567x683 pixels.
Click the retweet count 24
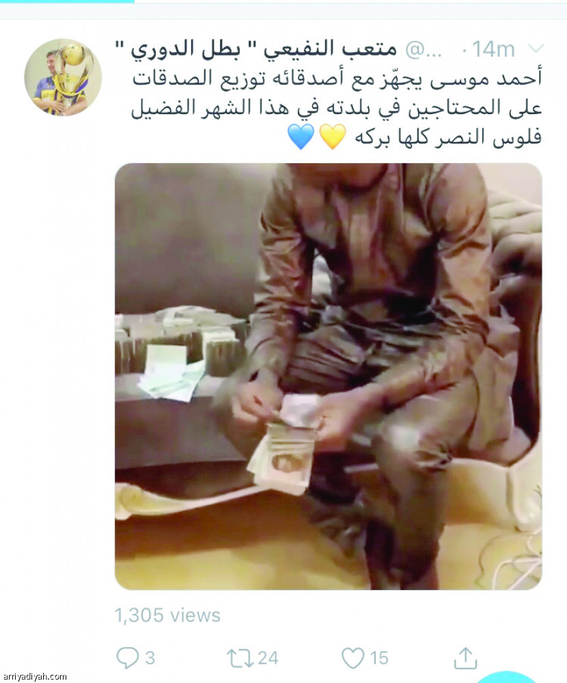click(x=268, y=658)
